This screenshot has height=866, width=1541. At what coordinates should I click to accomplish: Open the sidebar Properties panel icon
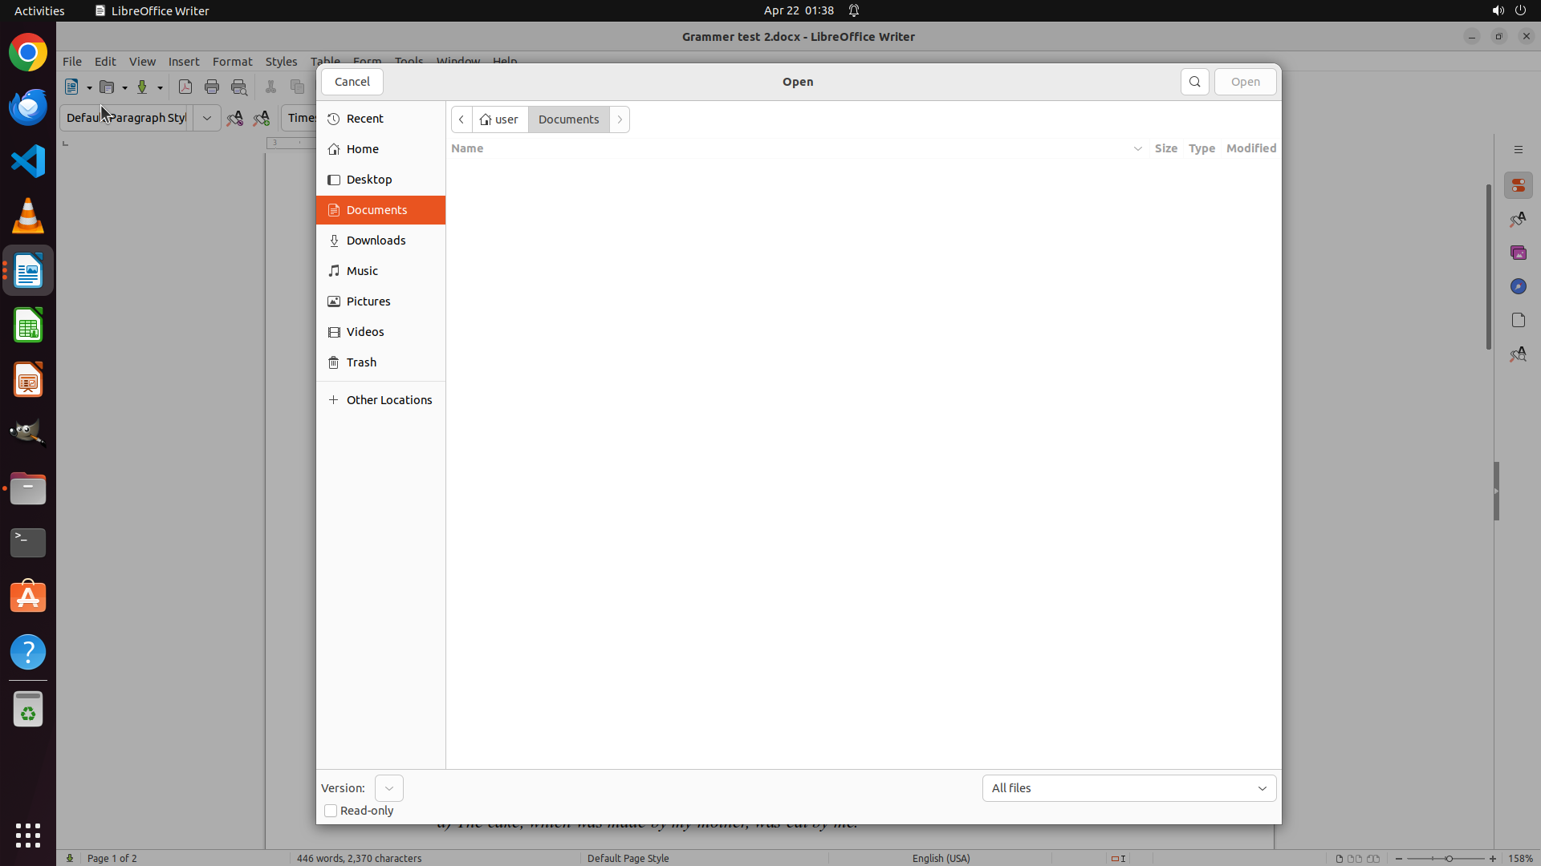(x=1518, y=185)
